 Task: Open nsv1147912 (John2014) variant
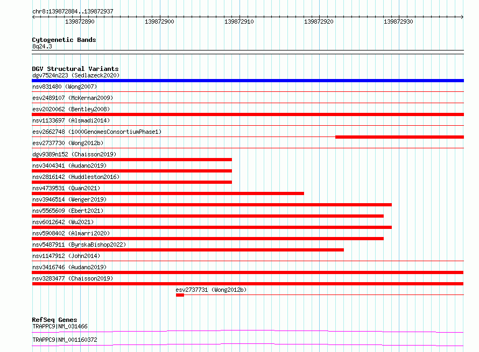point(66,256)
